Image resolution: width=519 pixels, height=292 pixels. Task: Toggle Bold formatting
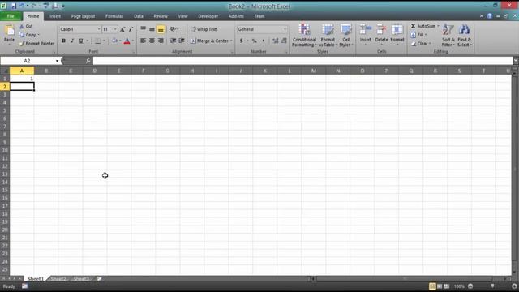coord(63,41)
